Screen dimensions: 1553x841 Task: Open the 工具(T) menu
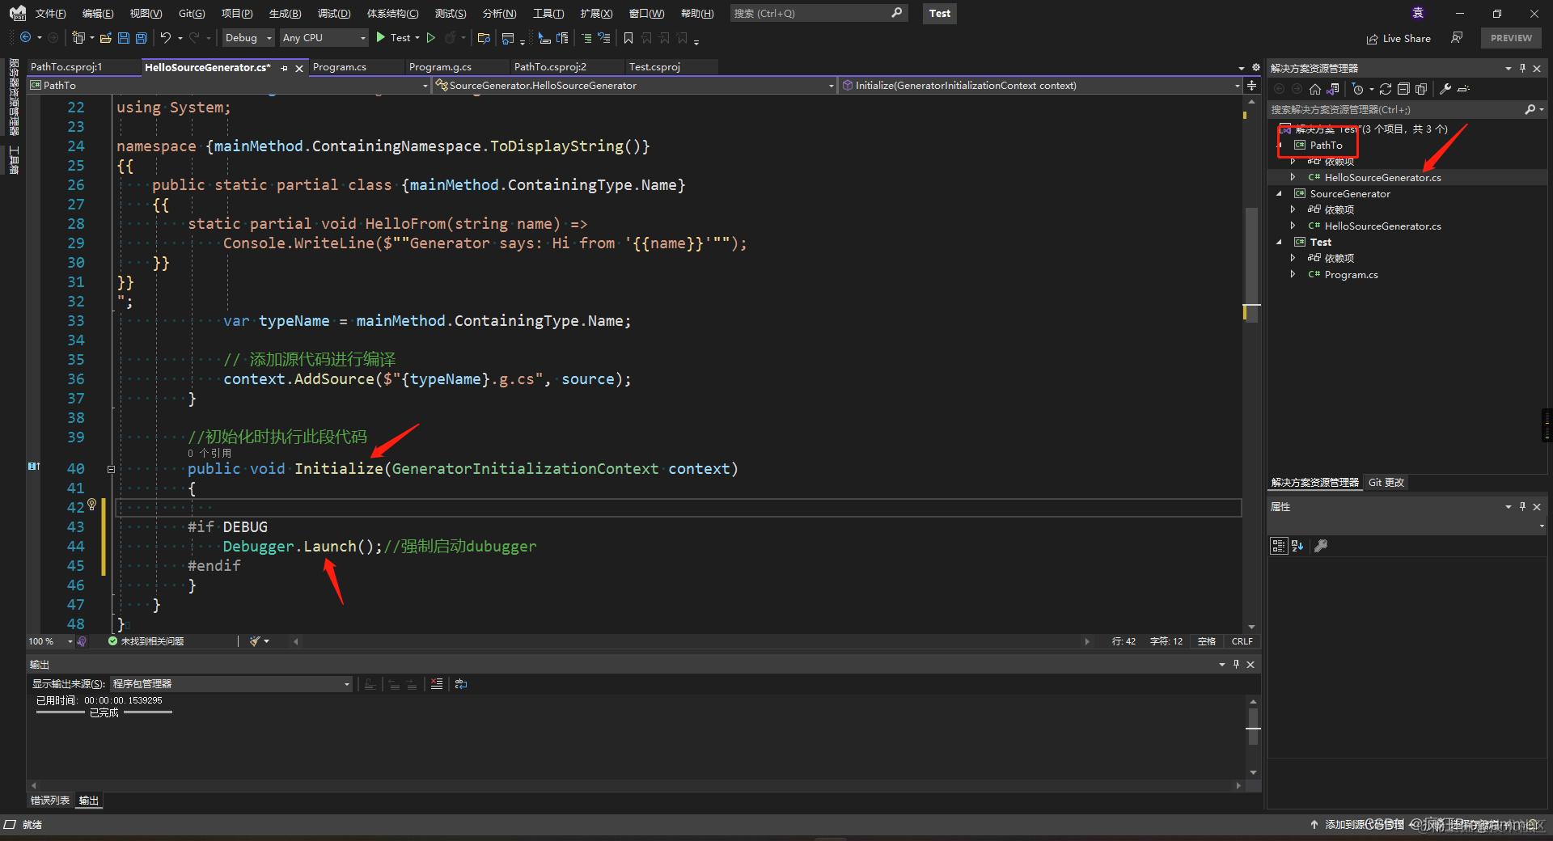click(x=548, y=14)
